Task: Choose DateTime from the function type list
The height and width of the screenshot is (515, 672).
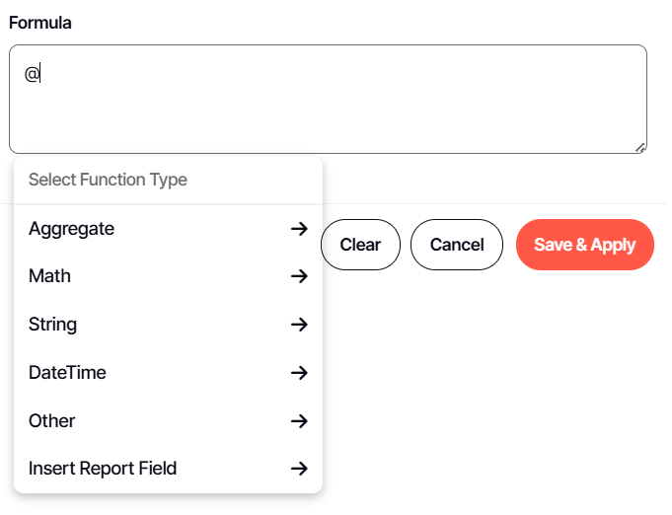Action: coord(67,373)
